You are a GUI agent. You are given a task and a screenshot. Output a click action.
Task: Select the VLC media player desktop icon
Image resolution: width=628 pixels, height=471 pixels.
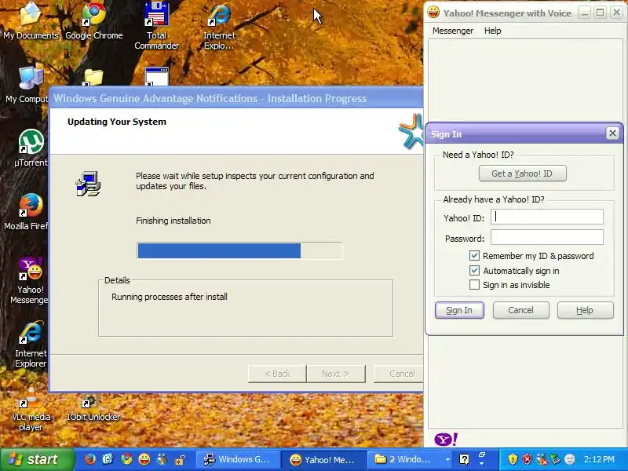point(31,408)
